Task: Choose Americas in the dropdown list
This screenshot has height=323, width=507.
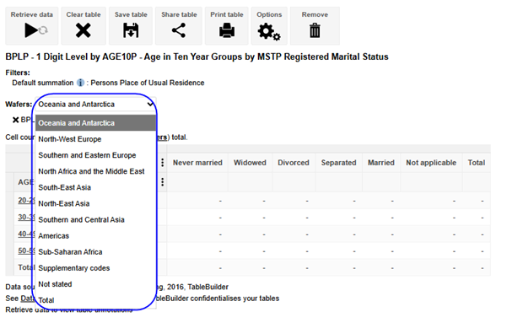Action: 95,236
